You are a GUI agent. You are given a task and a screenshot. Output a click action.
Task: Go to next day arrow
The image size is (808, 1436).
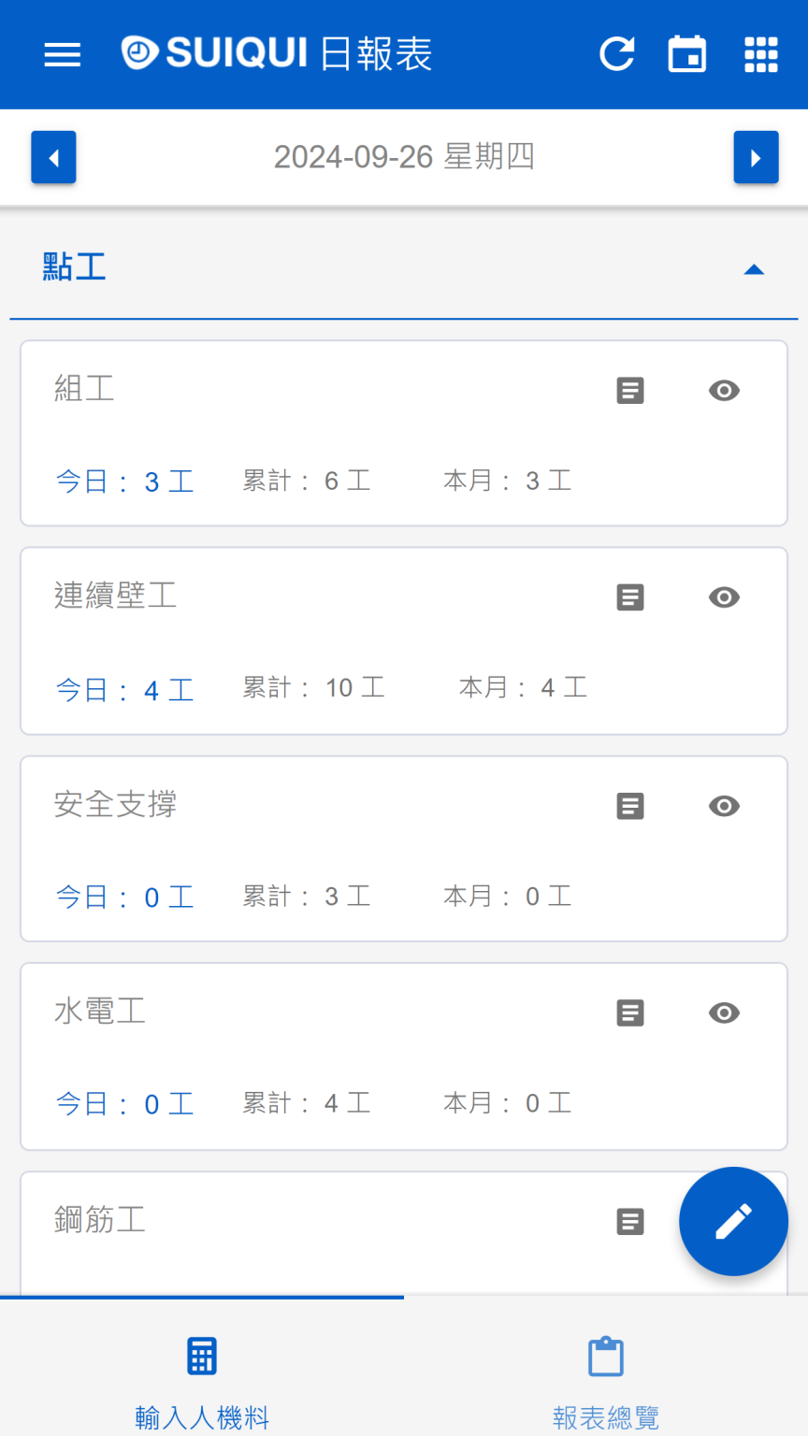click(756, 158)
